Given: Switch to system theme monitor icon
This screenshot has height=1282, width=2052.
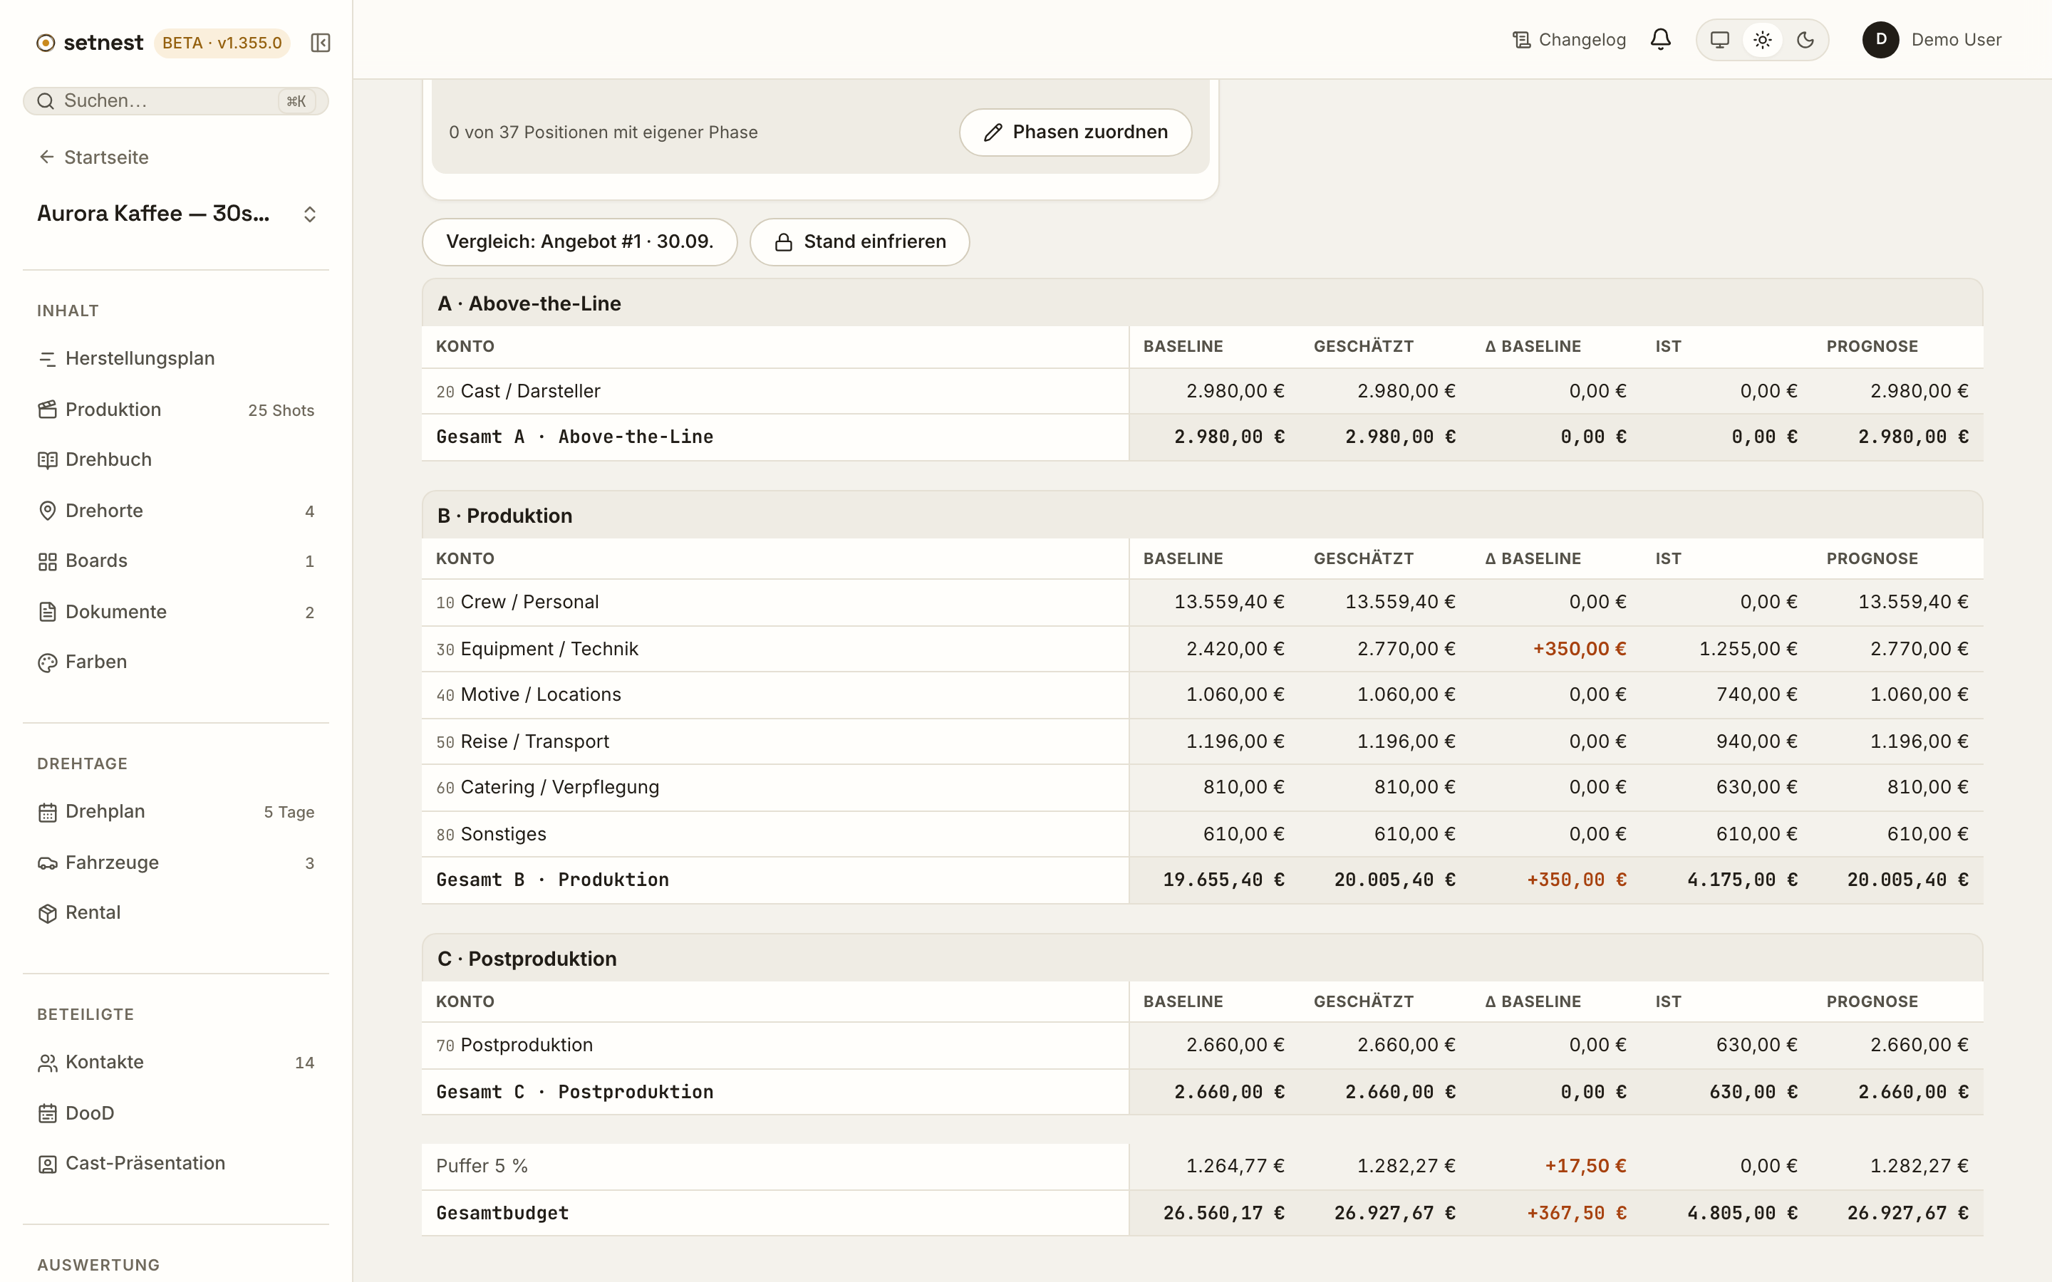Looking at the screenshot, I should coord(1719,40).
